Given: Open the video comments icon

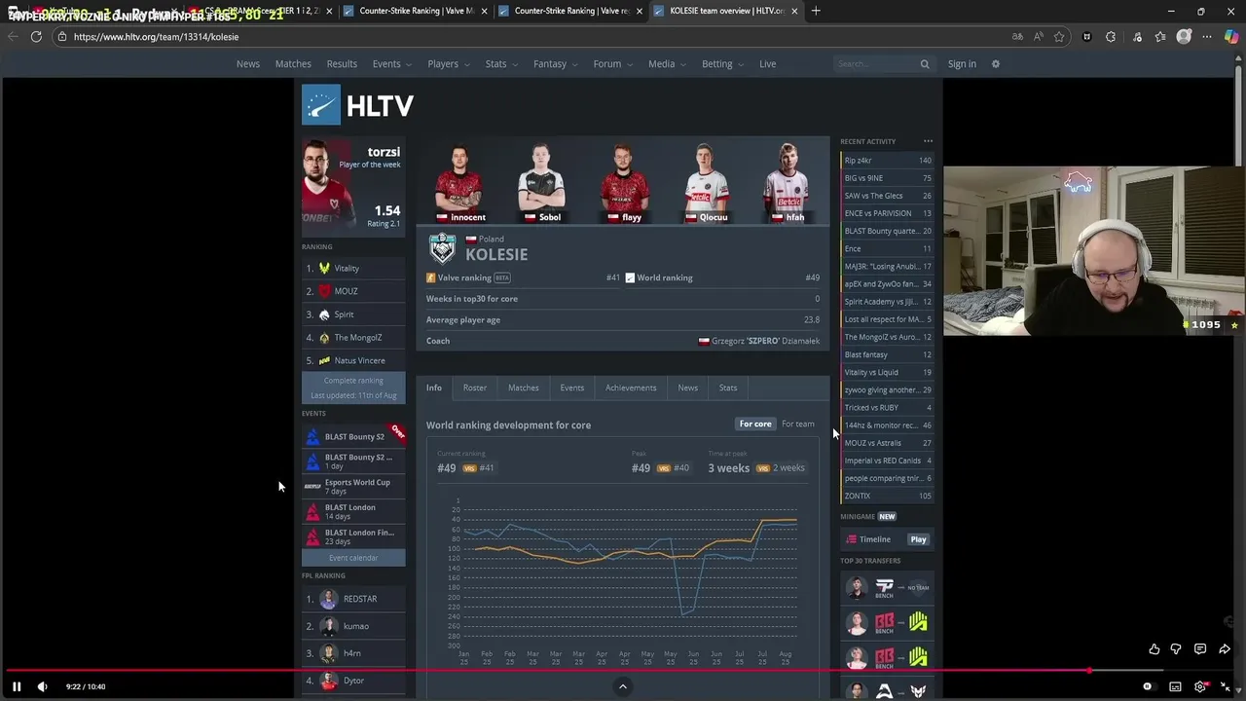Looking at the screenshot, I should (1200, 649).
